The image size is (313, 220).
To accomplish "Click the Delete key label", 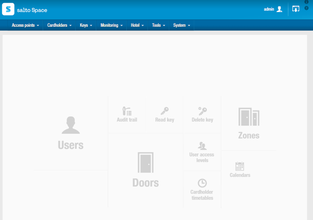I will 203,120.
